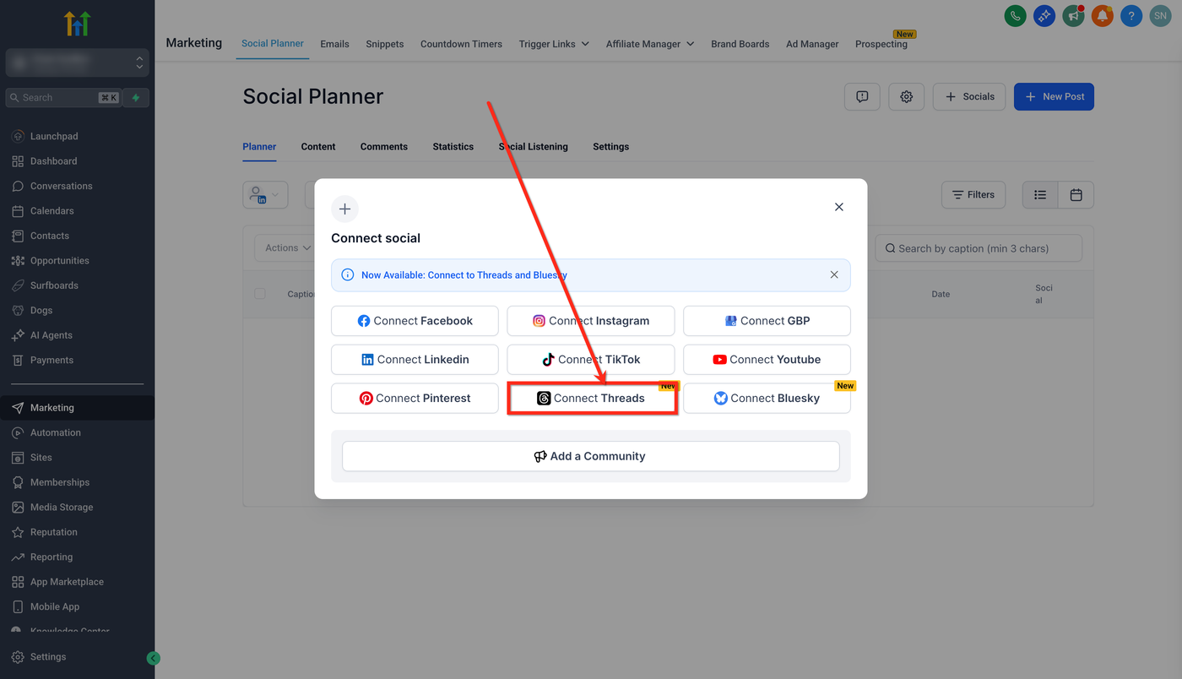Click the Connect Bluesky button
1182x679 pixels.
767,399
